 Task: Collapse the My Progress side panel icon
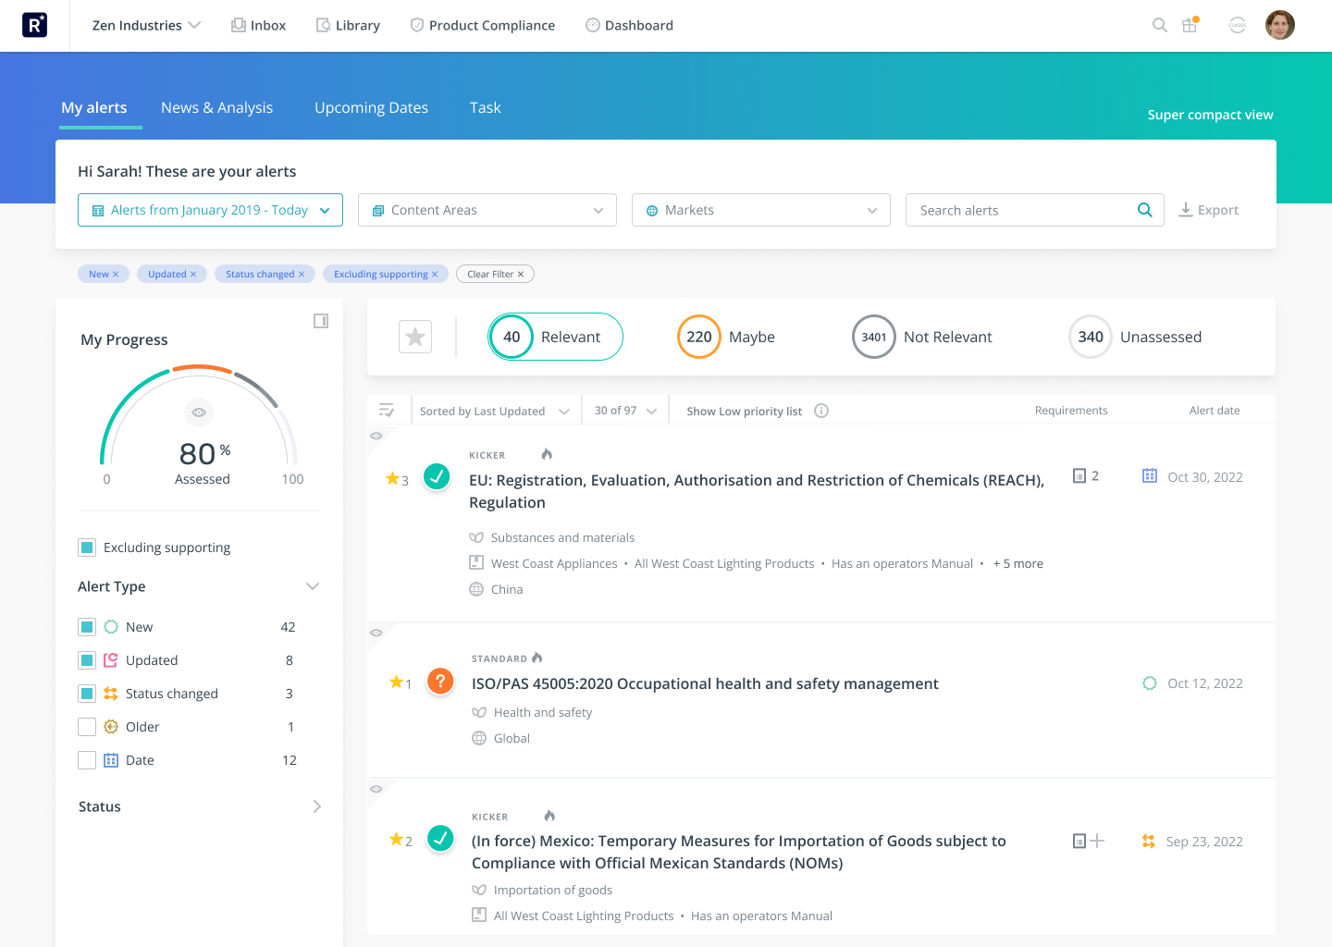pos(321,321)
